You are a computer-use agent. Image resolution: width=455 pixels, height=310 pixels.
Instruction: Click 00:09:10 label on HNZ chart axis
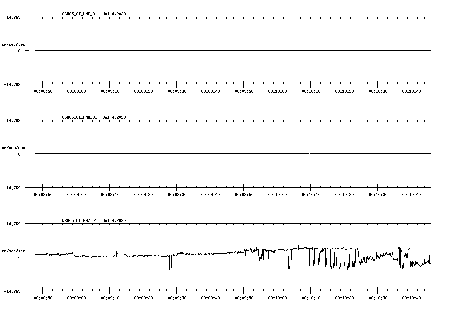pos(110,298)
